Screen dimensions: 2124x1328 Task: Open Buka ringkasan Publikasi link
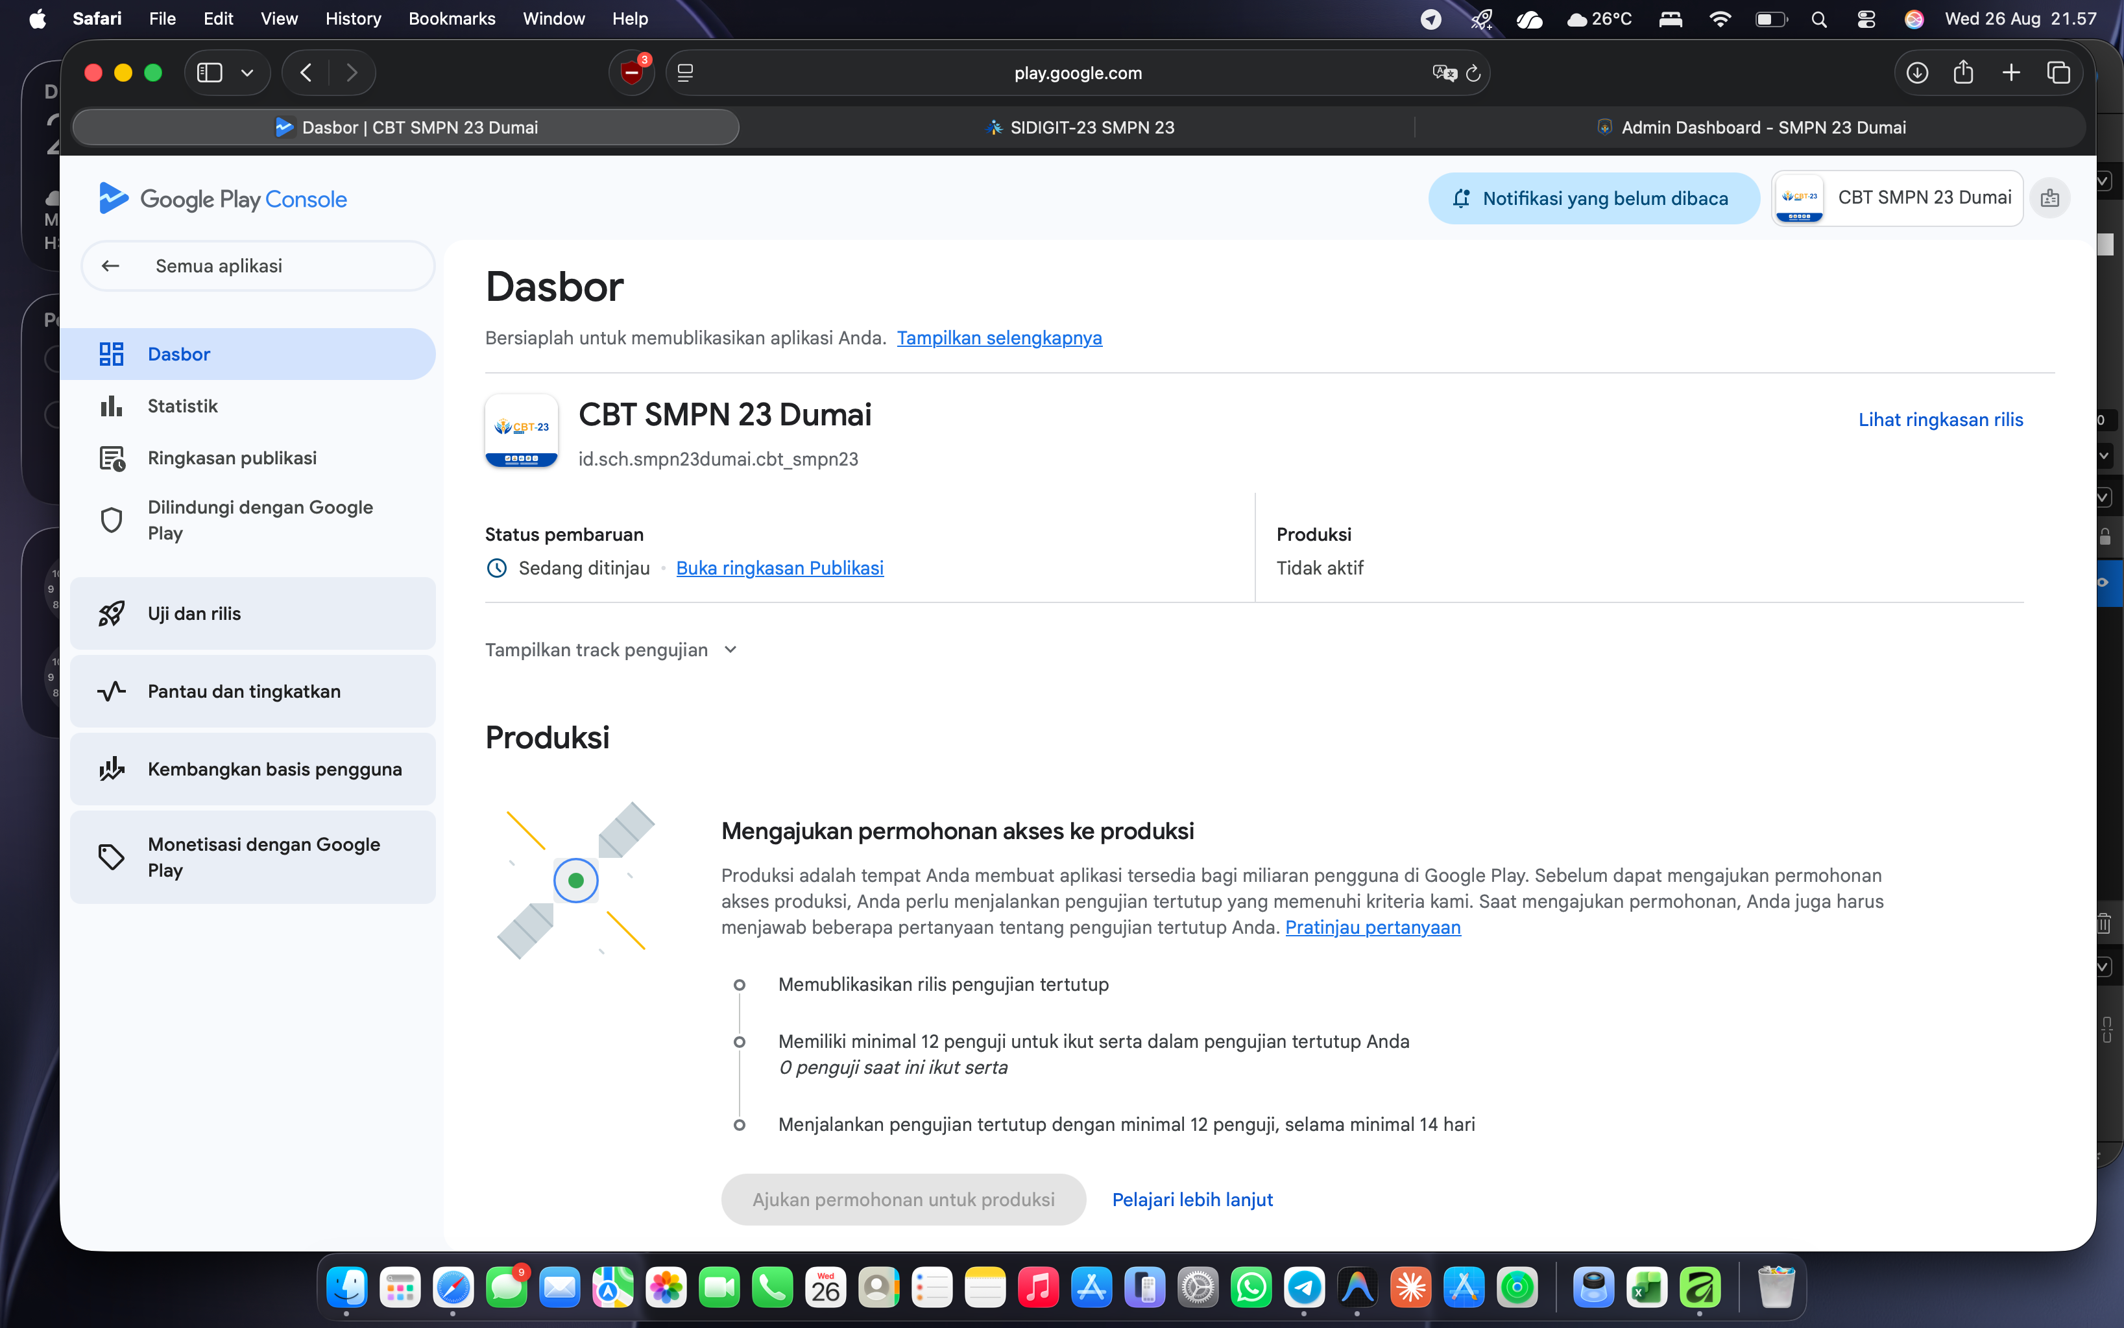point(780,568)
